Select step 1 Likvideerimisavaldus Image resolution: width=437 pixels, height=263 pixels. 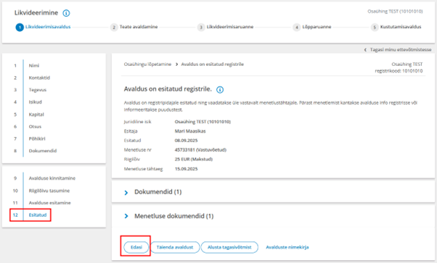(44, 27)
